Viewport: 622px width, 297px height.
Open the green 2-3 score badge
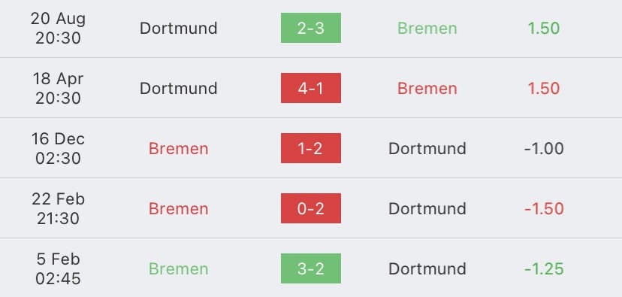[x=310, y=28]
